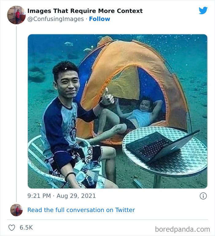Screen dimensions: 215x236
Task: Click the vertical thread line below avatar
Action: (16, 114)
